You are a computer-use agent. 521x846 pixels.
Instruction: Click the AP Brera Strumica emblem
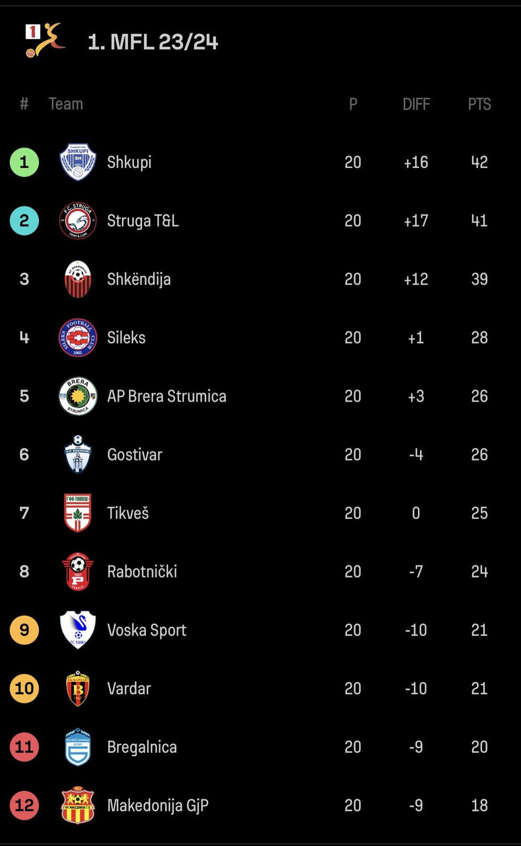[x=78, y=396]
